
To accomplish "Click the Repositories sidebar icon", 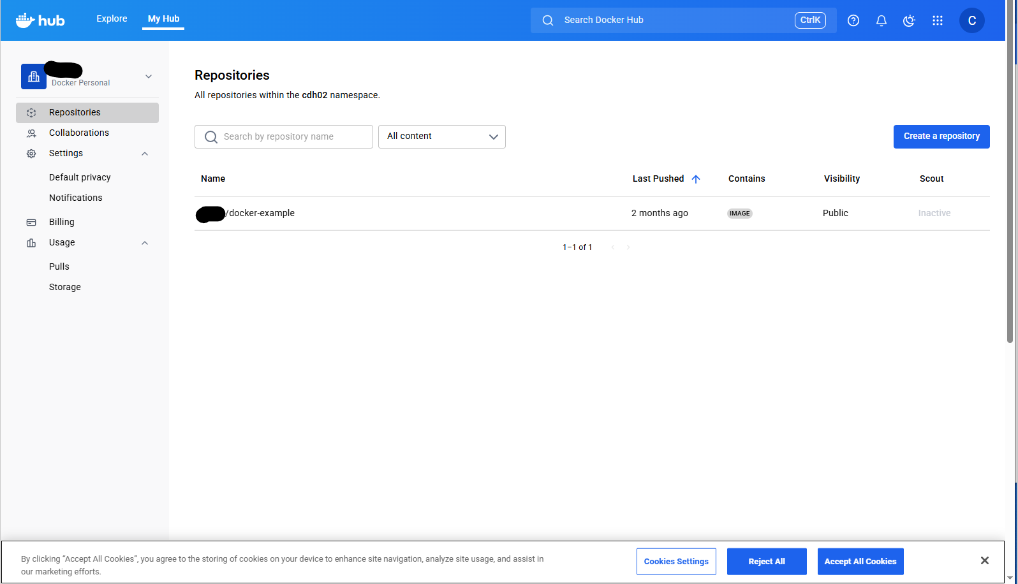I will click(31, 113).
